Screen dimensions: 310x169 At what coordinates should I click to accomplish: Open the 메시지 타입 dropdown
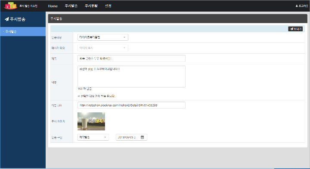pyautogui.click(x=103, y=48)
